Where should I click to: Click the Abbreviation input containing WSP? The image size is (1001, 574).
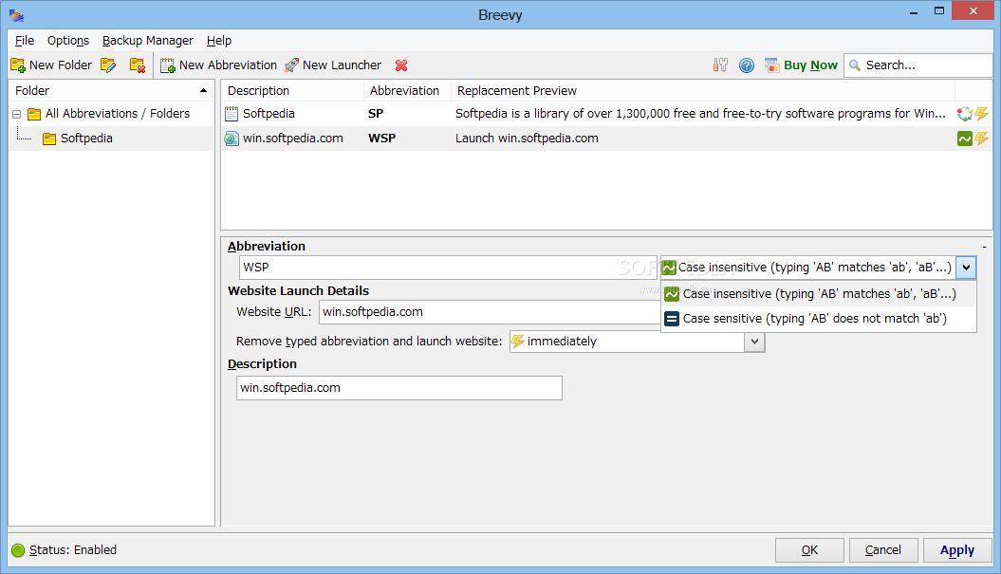click(448, 268)
